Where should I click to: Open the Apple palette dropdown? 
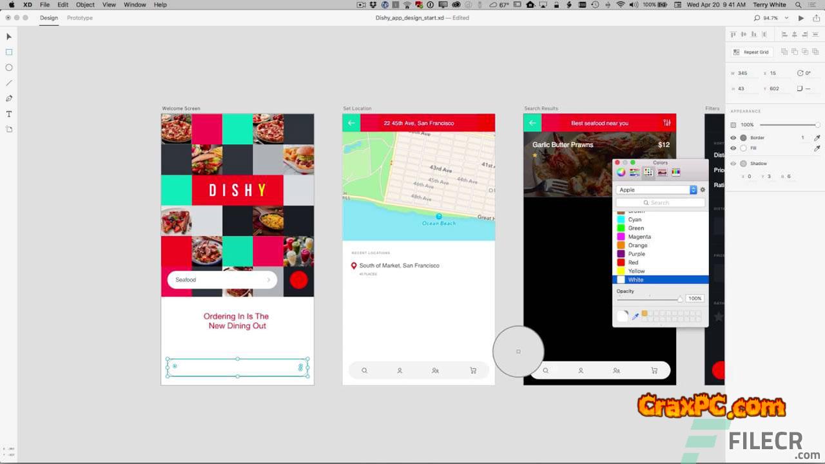coord(656,190)
